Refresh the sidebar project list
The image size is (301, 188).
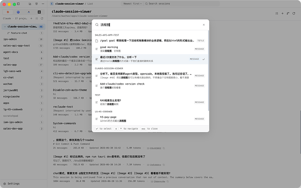[42, 18]
